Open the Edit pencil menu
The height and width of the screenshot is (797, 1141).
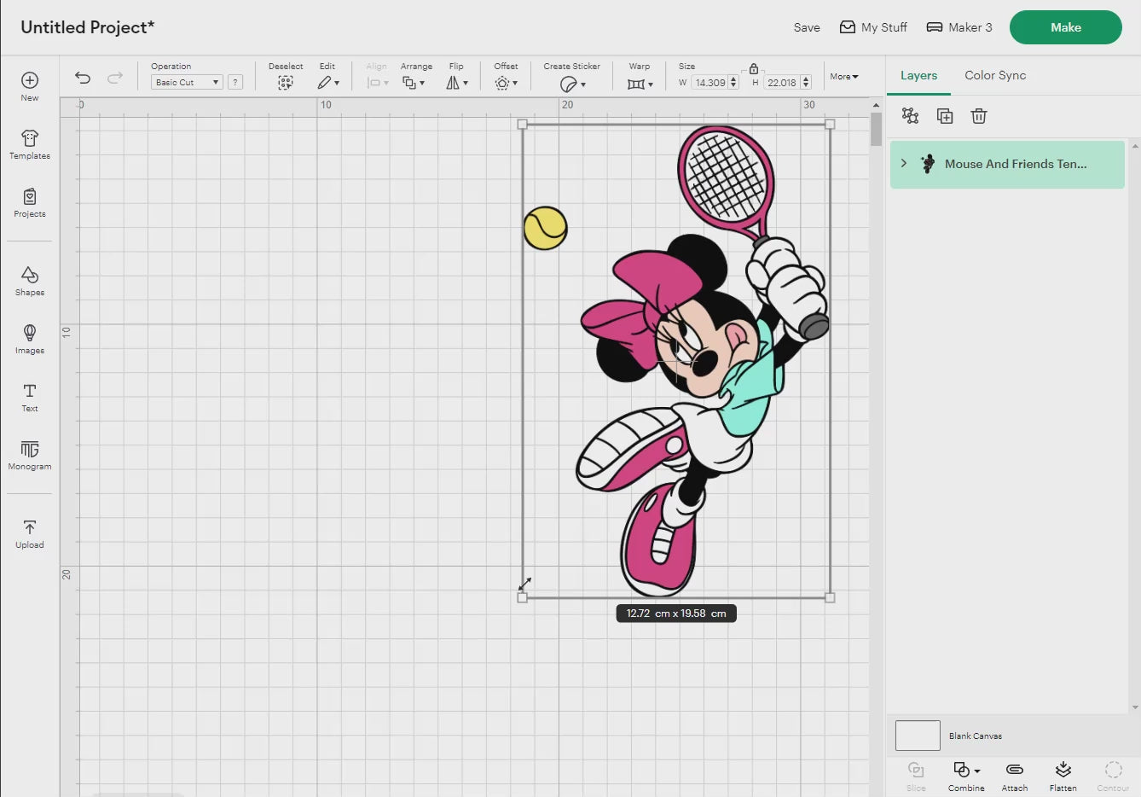(328, 83)
